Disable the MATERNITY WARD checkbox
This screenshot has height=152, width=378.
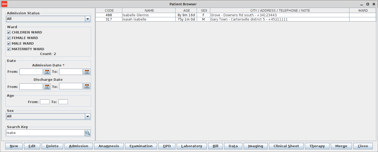pos(9,49)
